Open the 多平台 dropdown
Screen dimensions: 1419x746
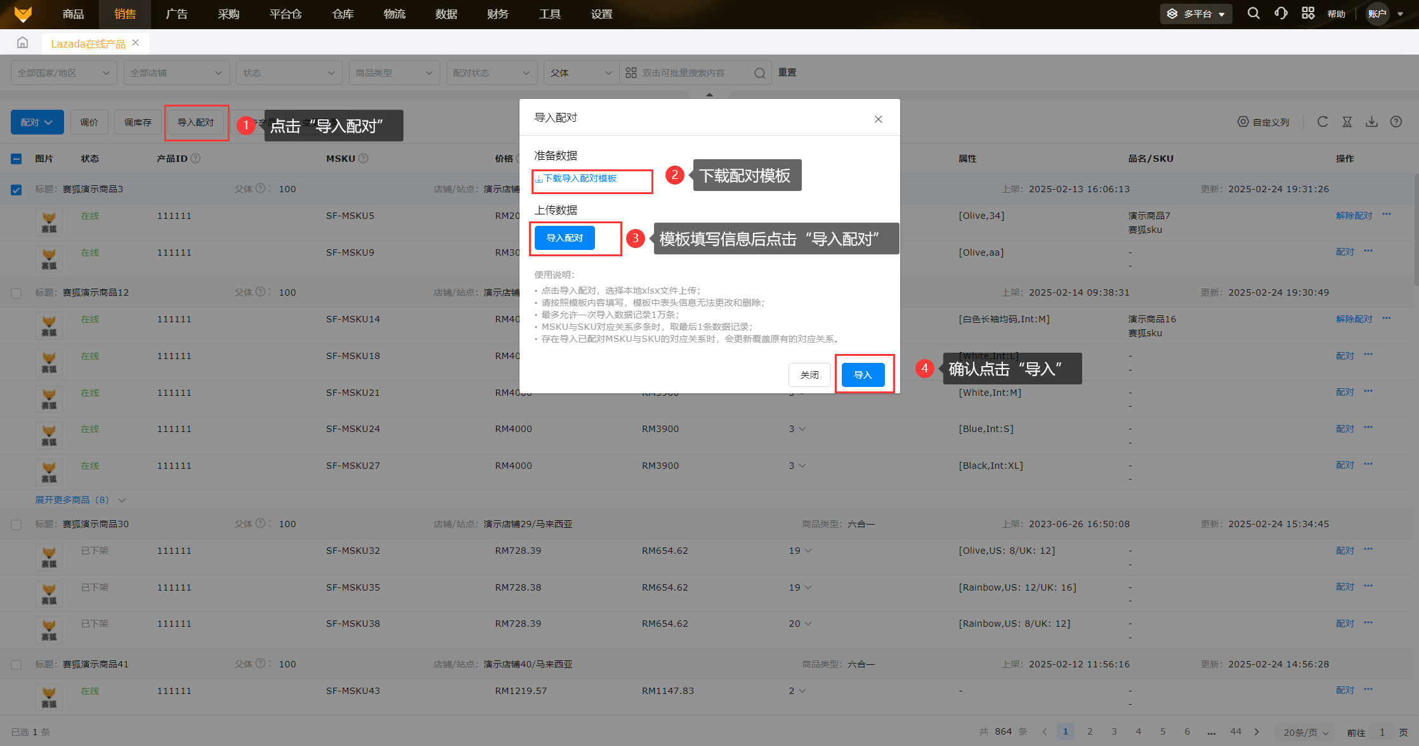point(1196,14)
